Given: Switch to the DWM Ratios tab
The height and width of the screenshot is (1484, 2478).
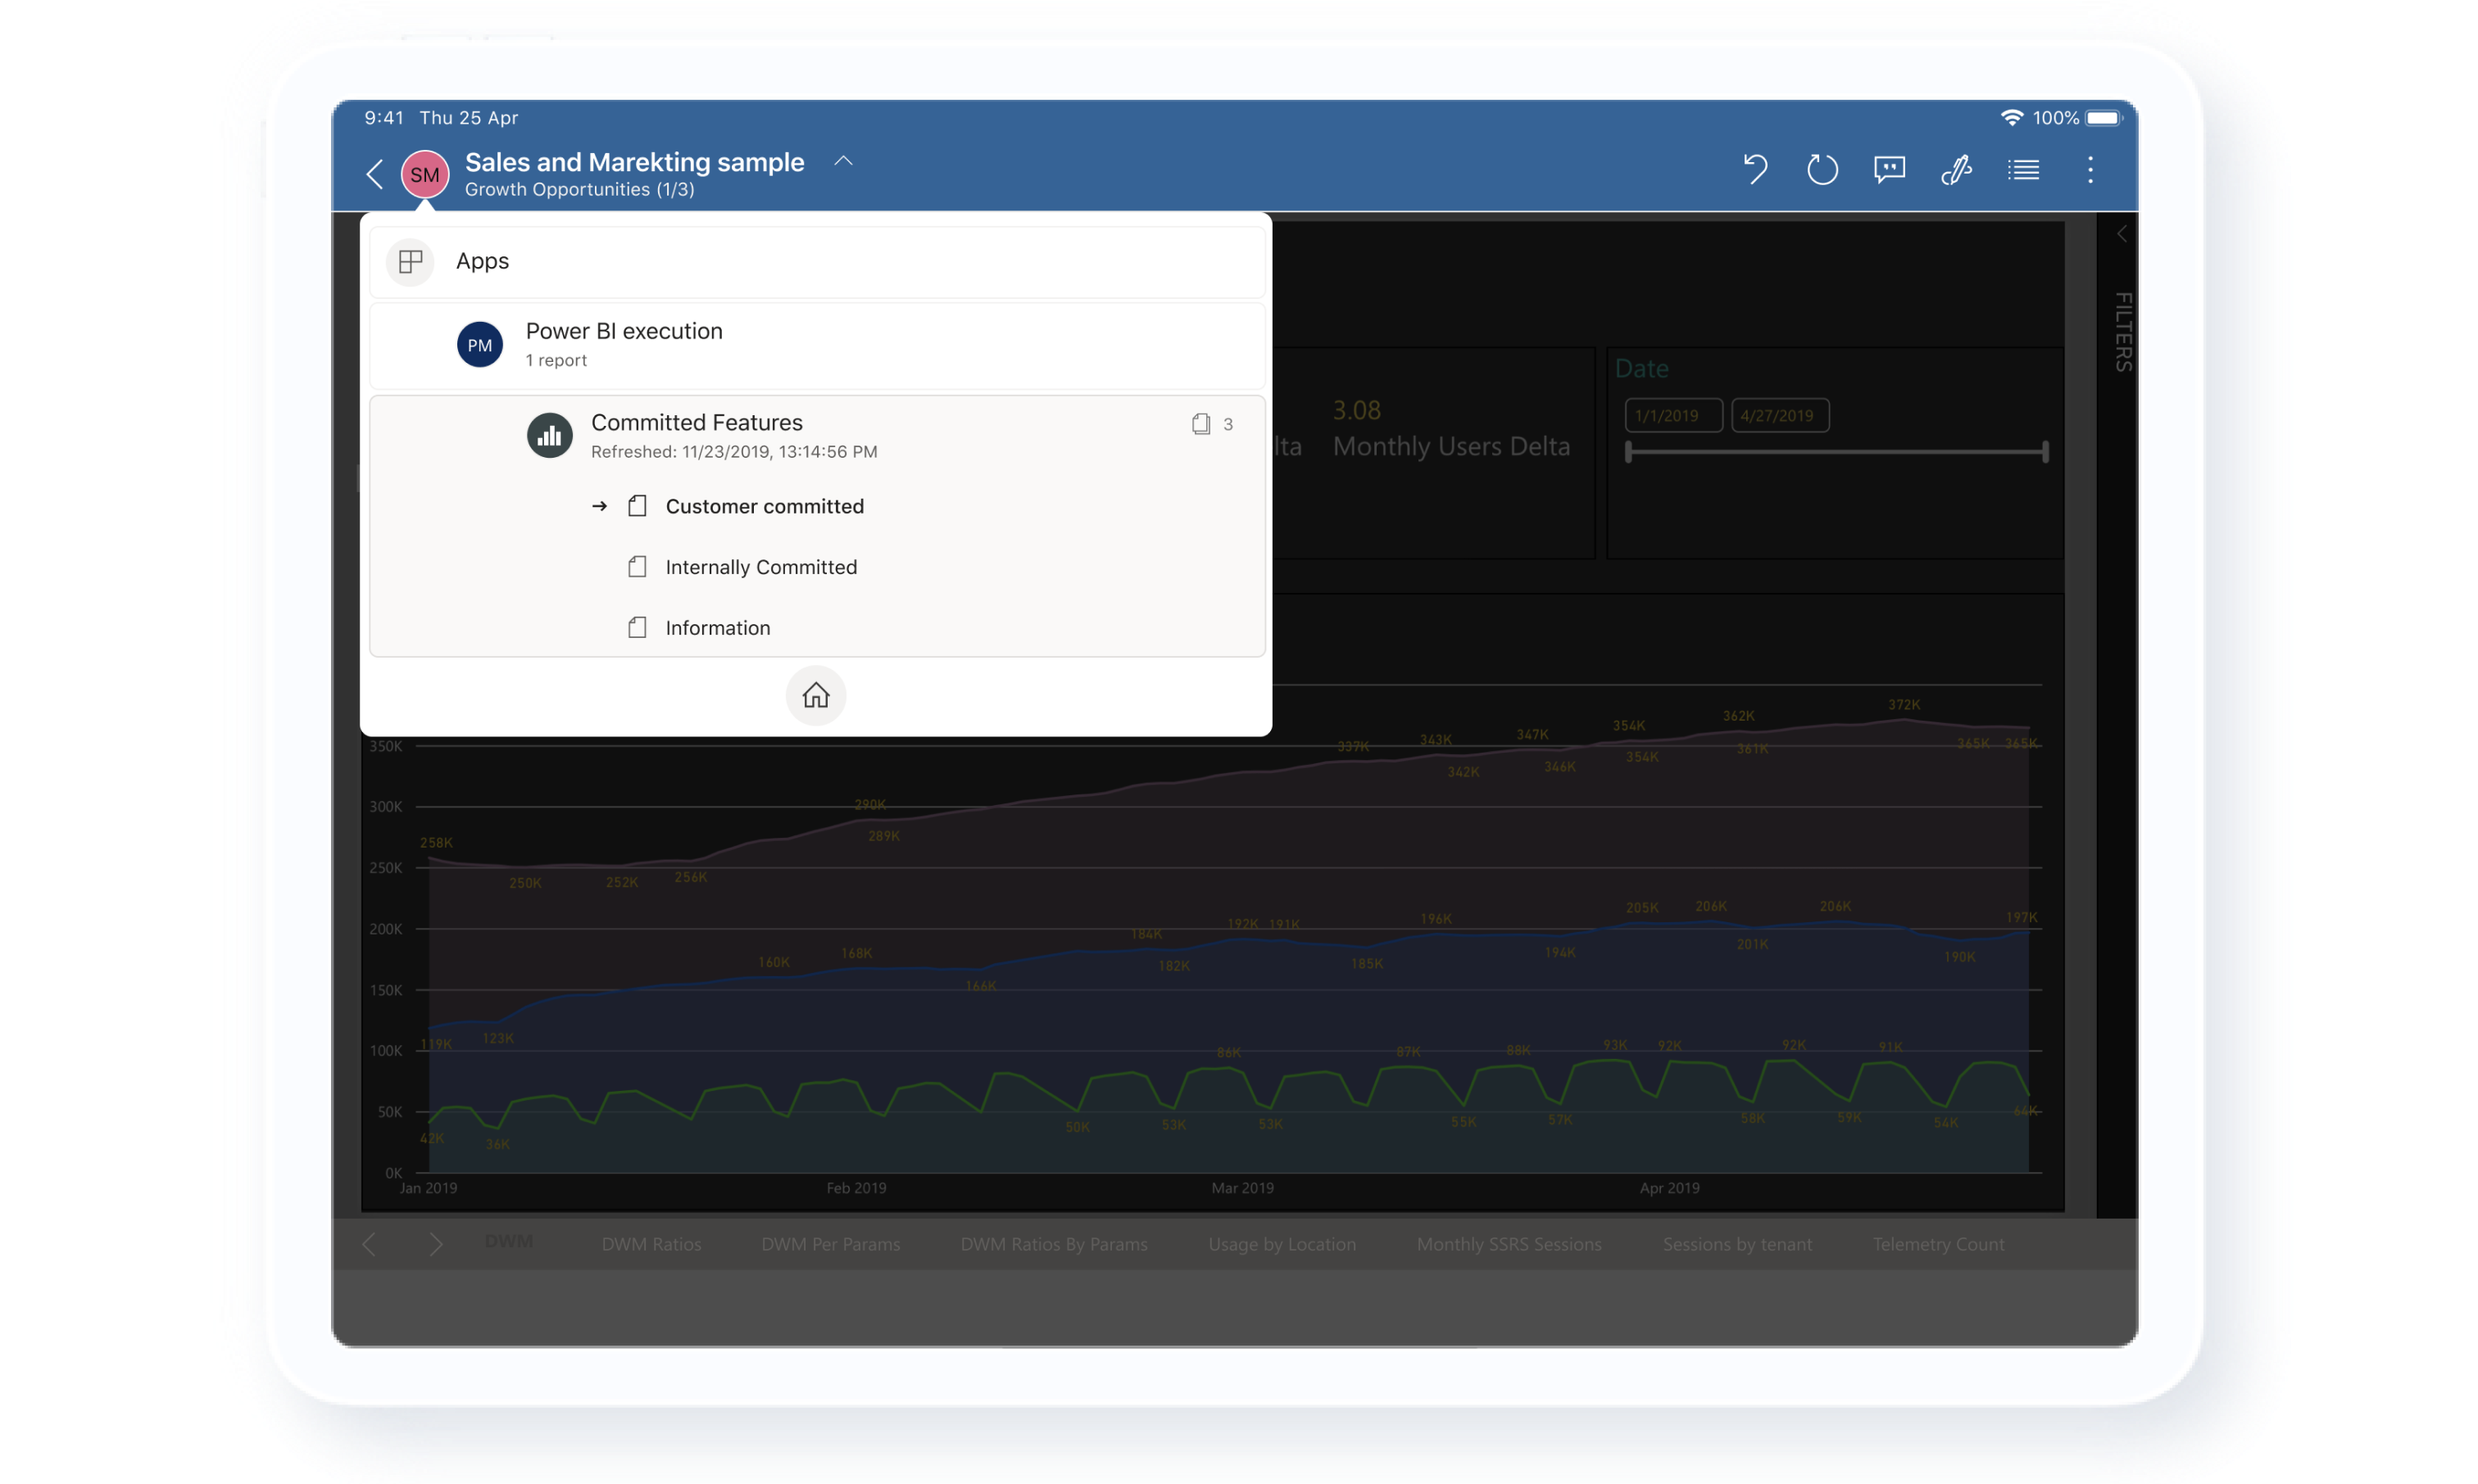Looking at the screenshot, I should [651, 1244].
